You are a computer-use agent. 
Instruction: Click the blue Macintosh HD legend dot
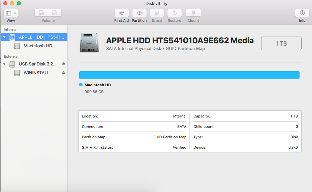81,85
